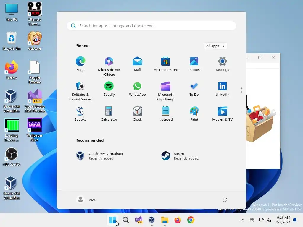Screen dimensions: 303x227
Task: Go to next pinned apps page dot
Action: pos(241,92)
